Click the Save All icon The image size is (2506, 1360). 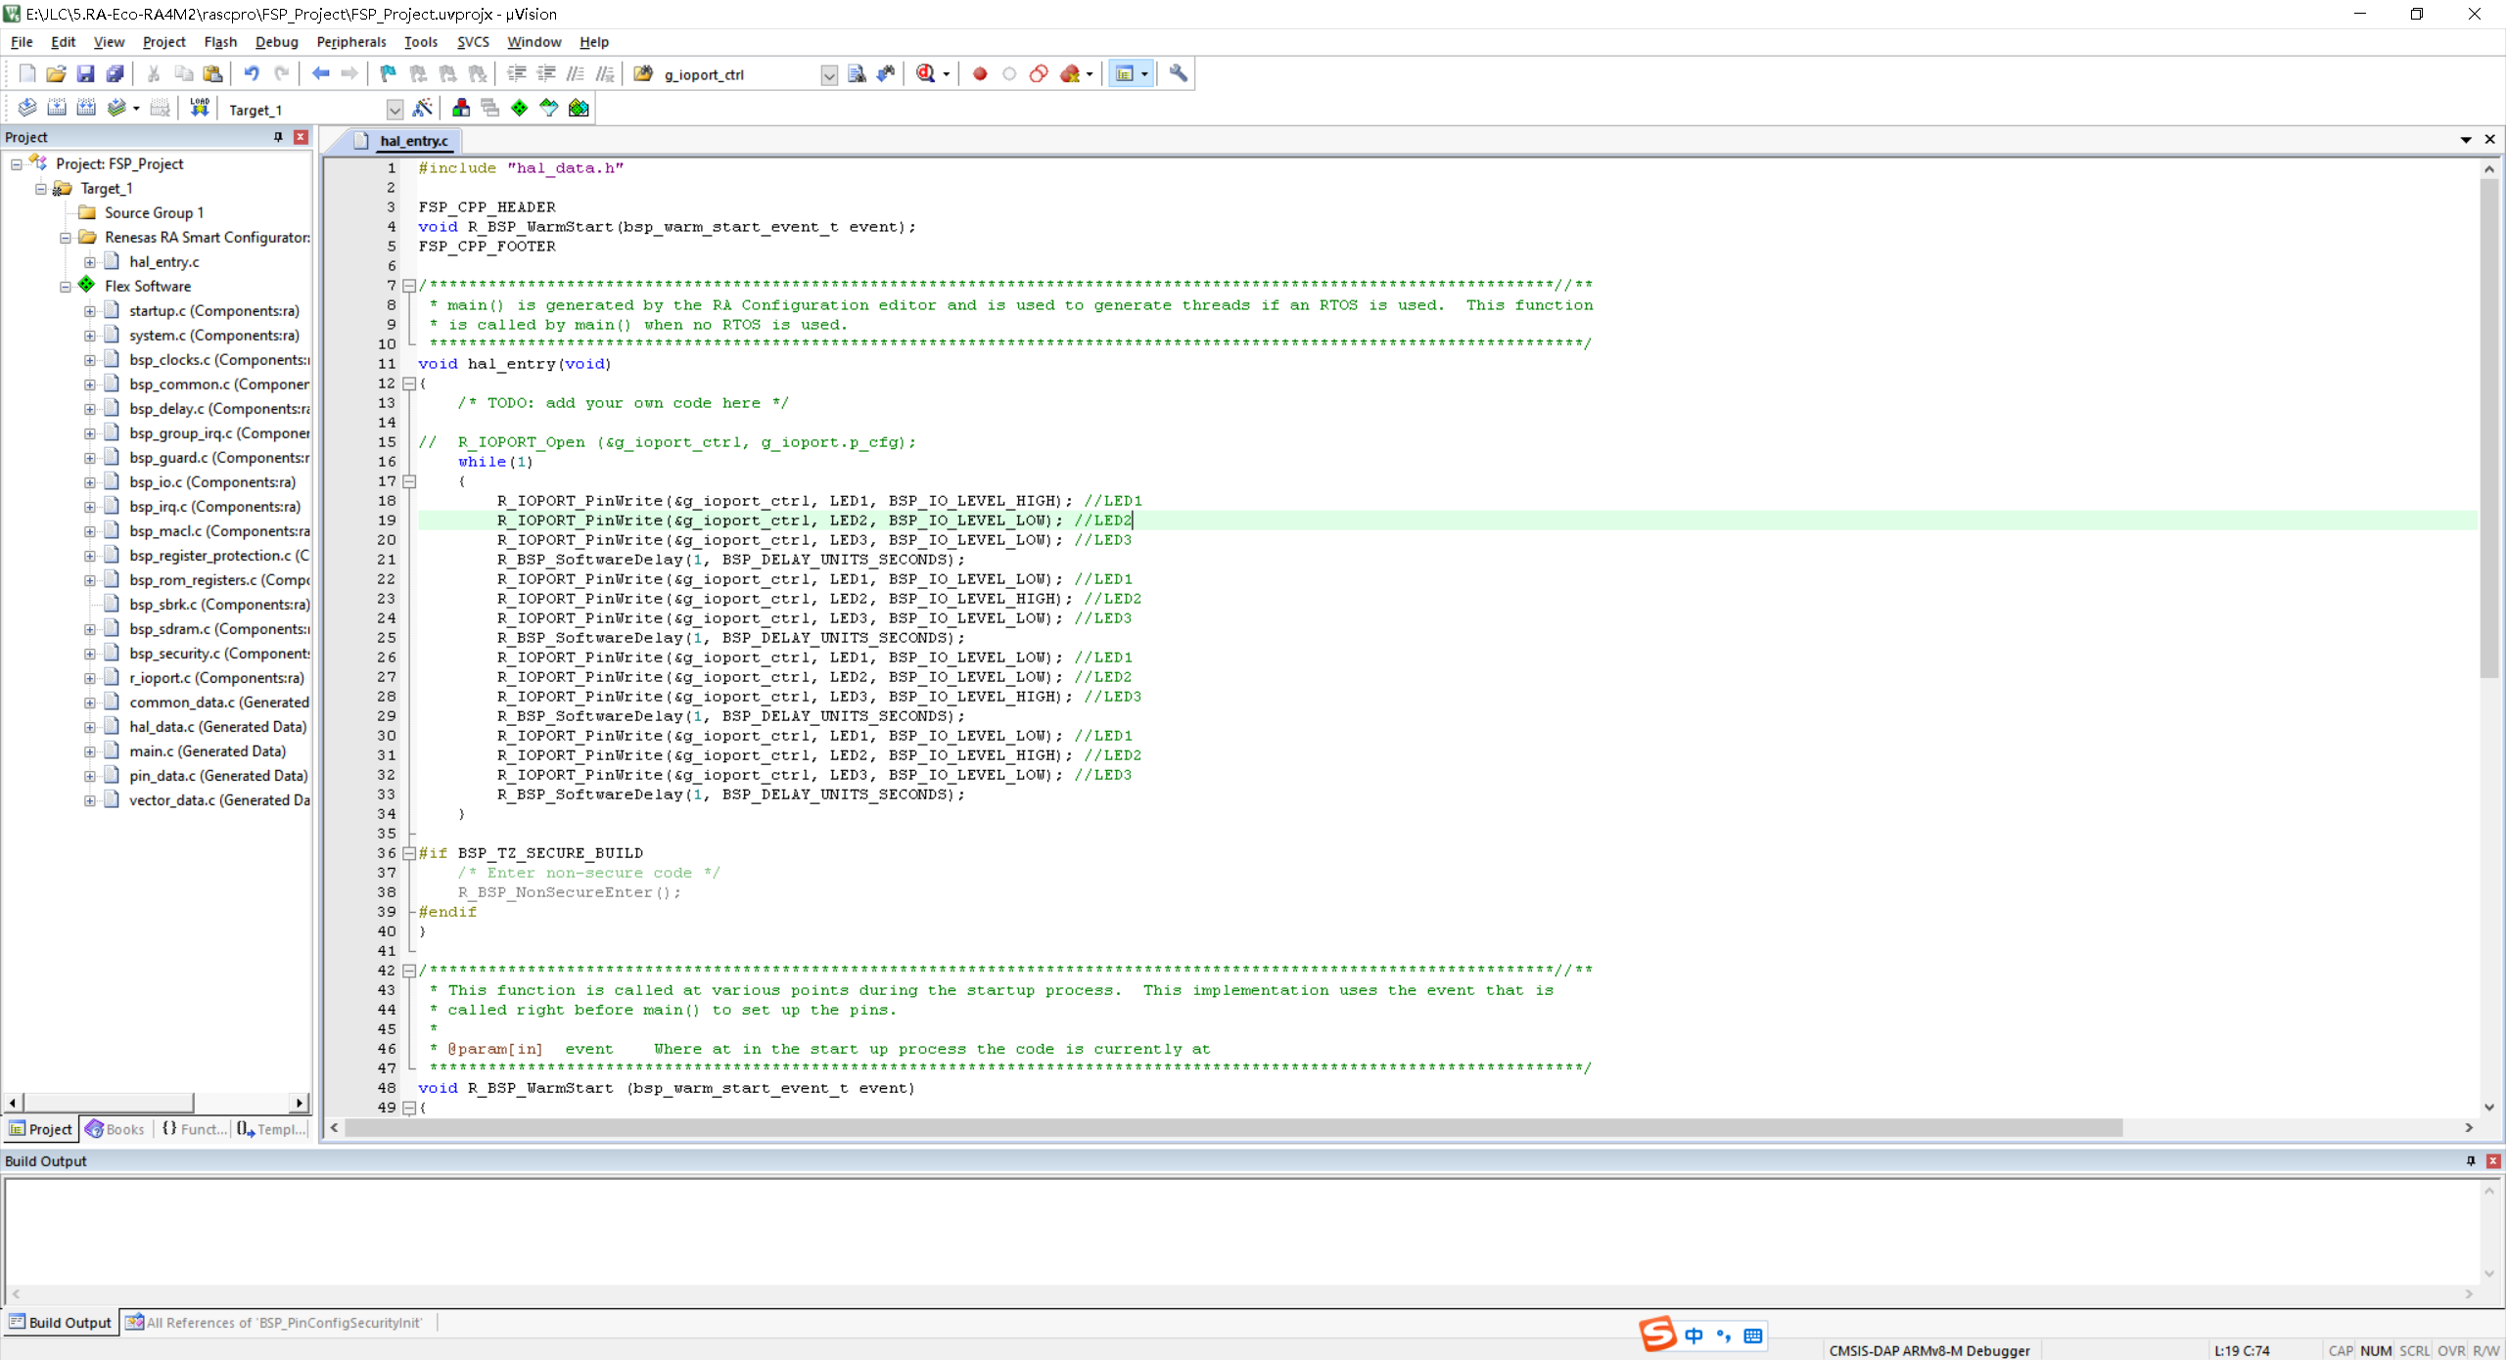coord(115,73)
